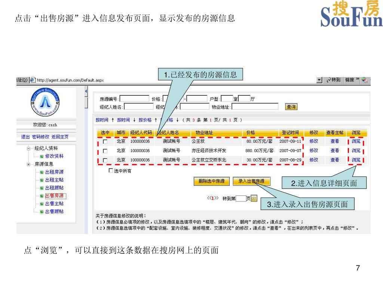
Task: Select 出售房源 in the tree
Action: point(55,196)
